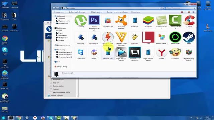Image resolution: width=214 pixels, height=120 pixels.
Task: Open Skype desktop shortcut
Action: (5, 50)
